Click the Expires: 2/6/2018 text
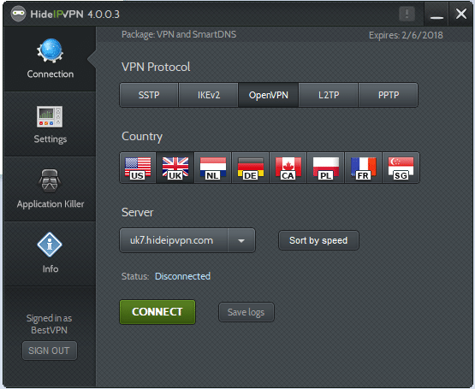475x389 pixels. (x=406, y=35)
